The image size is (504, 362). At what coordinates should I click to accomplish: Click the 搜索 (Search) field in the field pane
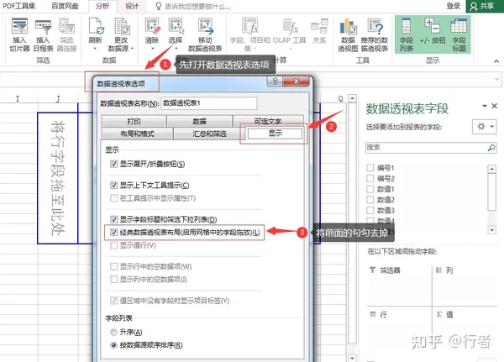431,148
